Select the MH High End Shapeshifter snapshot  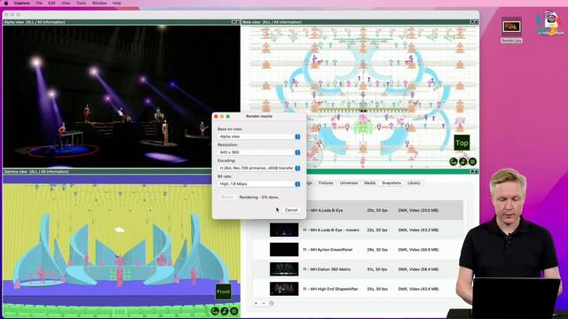(358, 289)
